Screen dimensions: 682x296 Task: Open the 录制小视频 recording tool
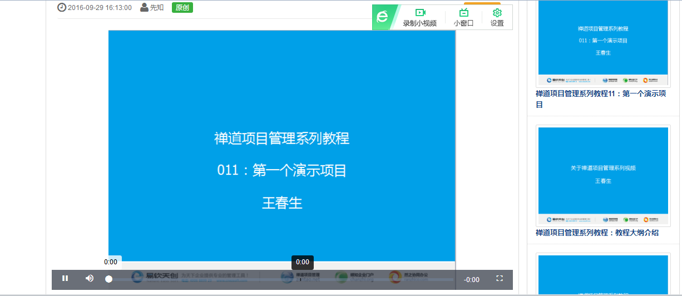pyautogui.click(x=420, y=17)
